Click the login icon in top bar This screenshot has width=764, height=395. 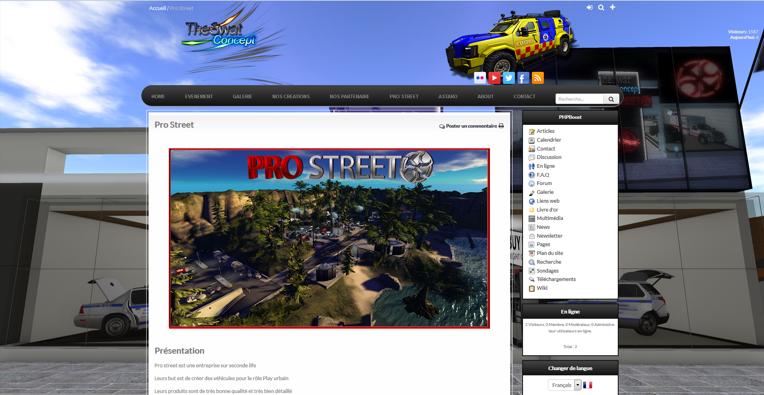coord(589,8)
